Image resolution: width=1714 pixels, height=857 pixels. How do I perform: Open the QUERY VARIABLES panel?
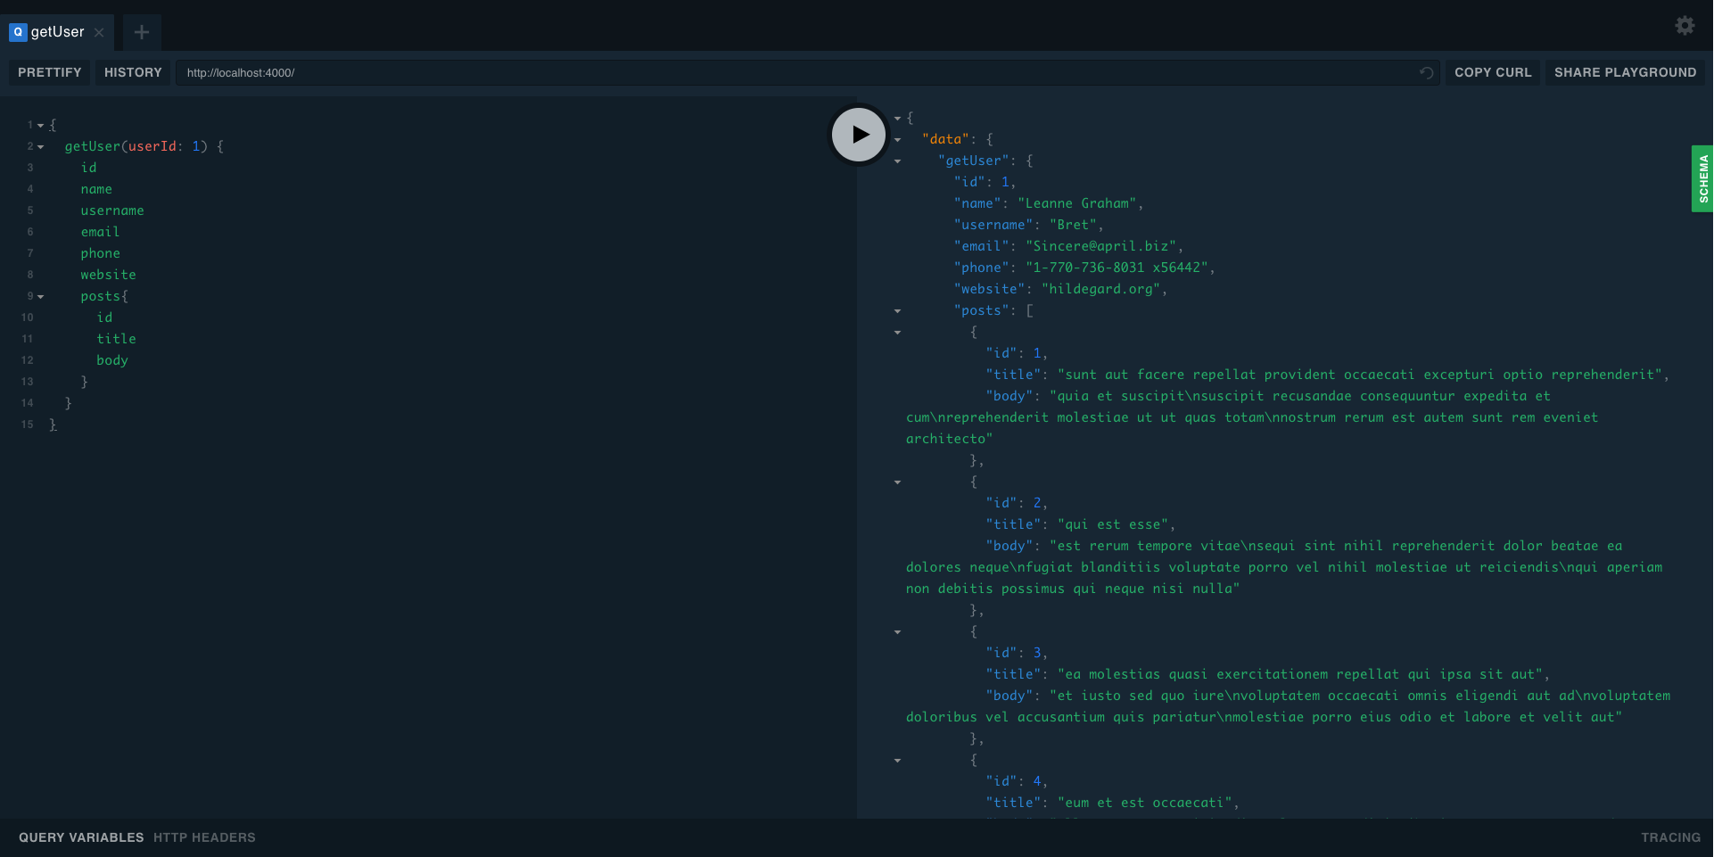point(81,837)
